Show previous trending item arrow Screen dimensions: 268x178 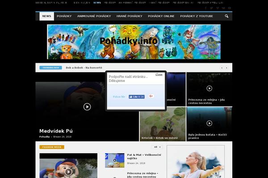coord(222,68)
